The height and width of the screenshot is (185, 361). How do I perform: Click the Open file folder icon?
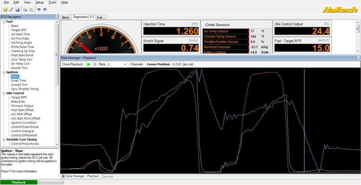coord(5,10)
